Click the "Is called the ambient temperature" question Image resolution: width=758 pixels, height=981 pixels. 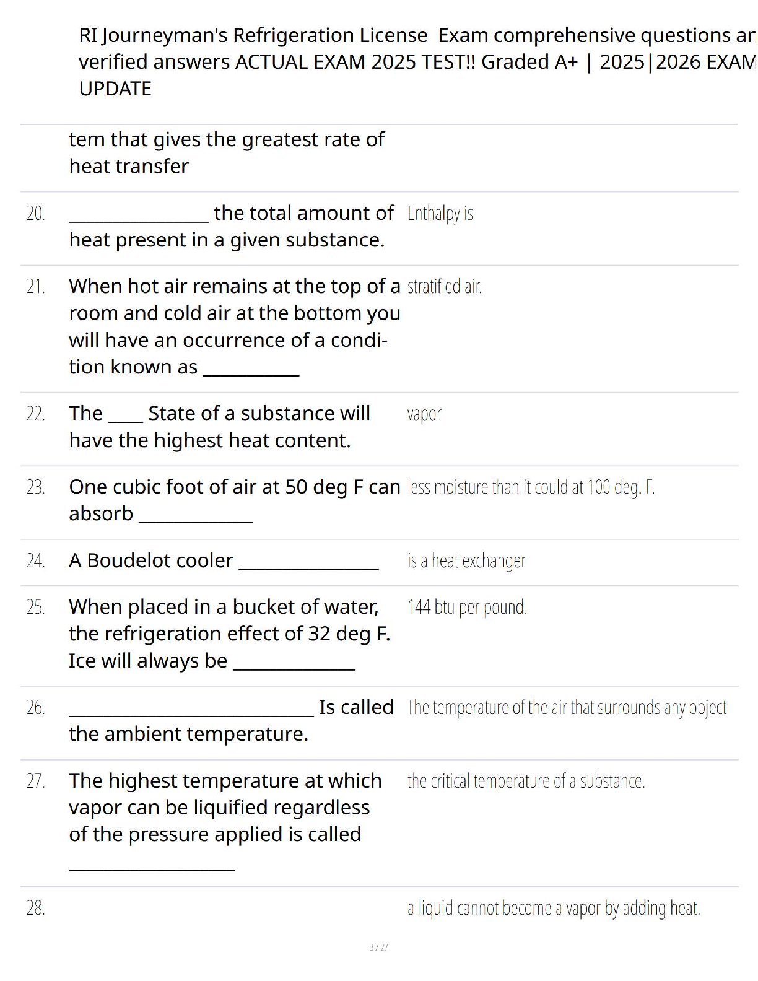point(230,721)
